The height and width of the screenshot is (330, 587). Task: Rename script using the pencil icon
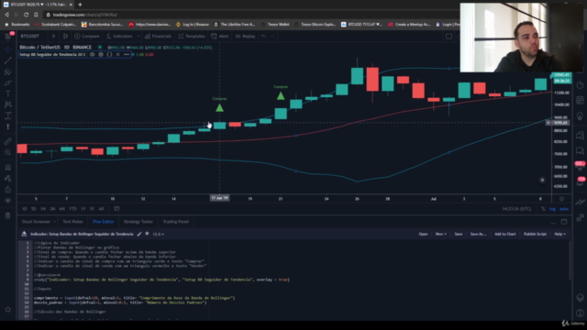point(138,234)
